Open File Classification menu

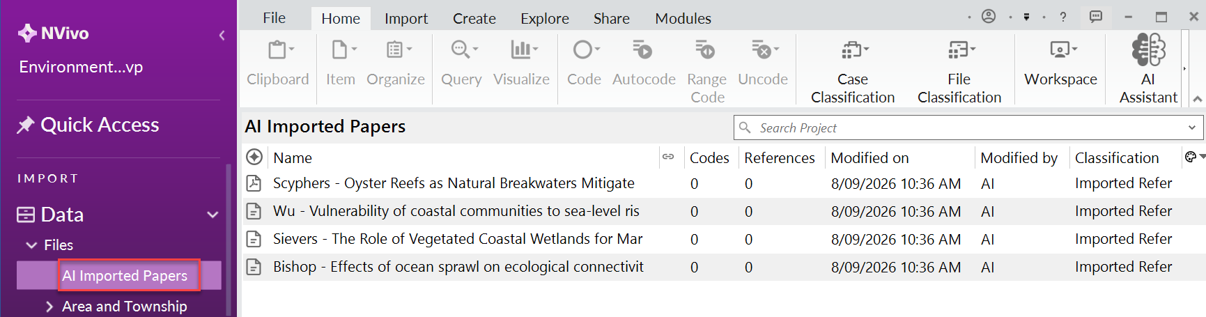pos(959,71)
